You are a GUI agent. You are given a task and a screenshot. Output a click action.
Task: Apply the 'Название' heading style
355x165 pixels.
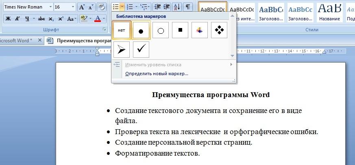[329, 12]
